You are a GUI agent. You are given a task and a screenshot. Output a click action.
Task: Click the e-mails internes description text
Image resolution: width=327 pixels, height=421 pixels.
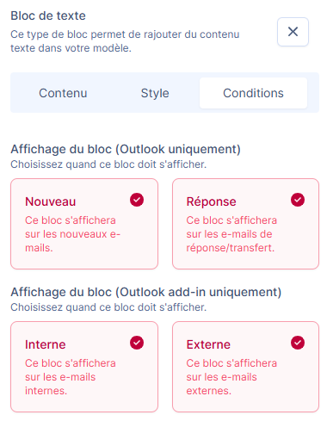coord(71,377)
